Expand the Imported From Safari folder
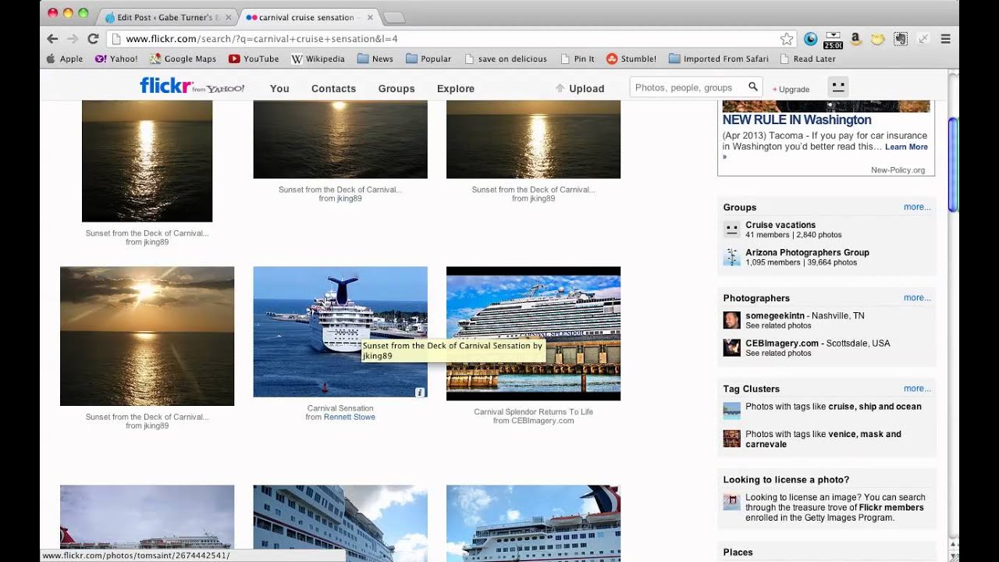999x562 pixels. [x=718, y=59]
